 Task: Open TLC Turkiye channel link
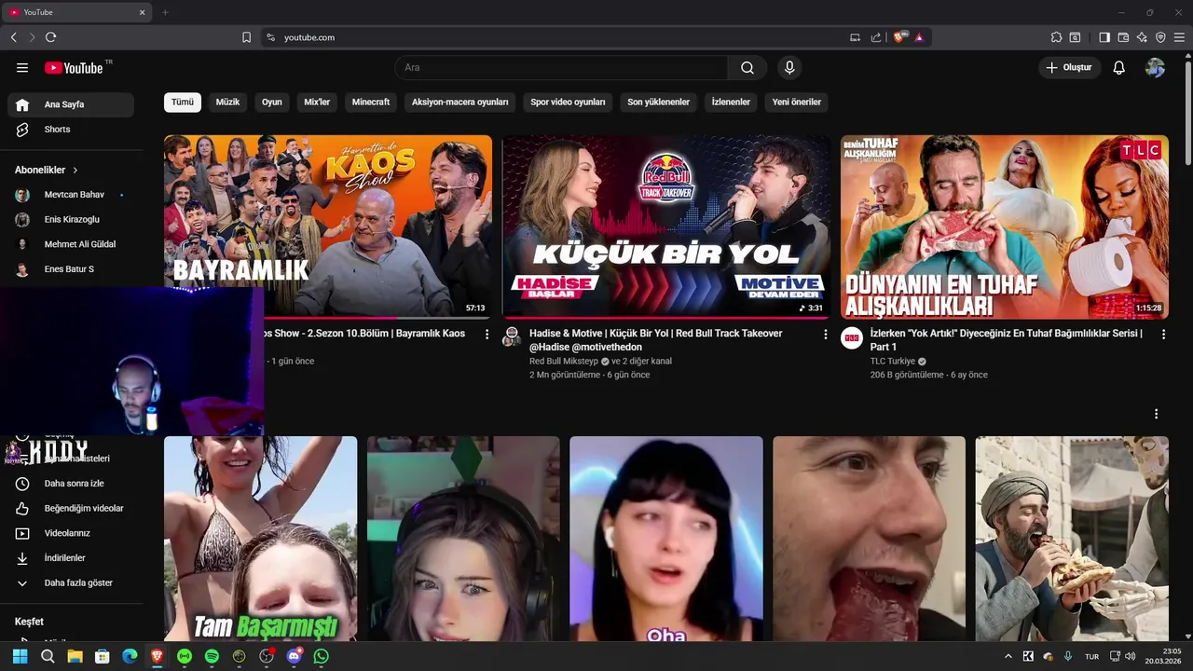893,362
